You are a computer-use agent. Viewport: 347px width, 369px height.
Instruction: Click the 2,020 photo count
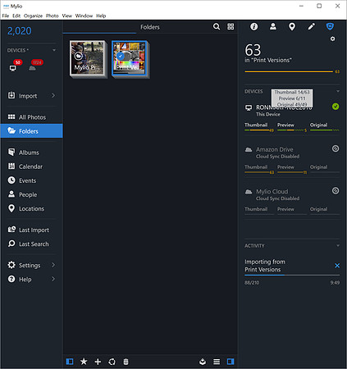tap(20, 31)
